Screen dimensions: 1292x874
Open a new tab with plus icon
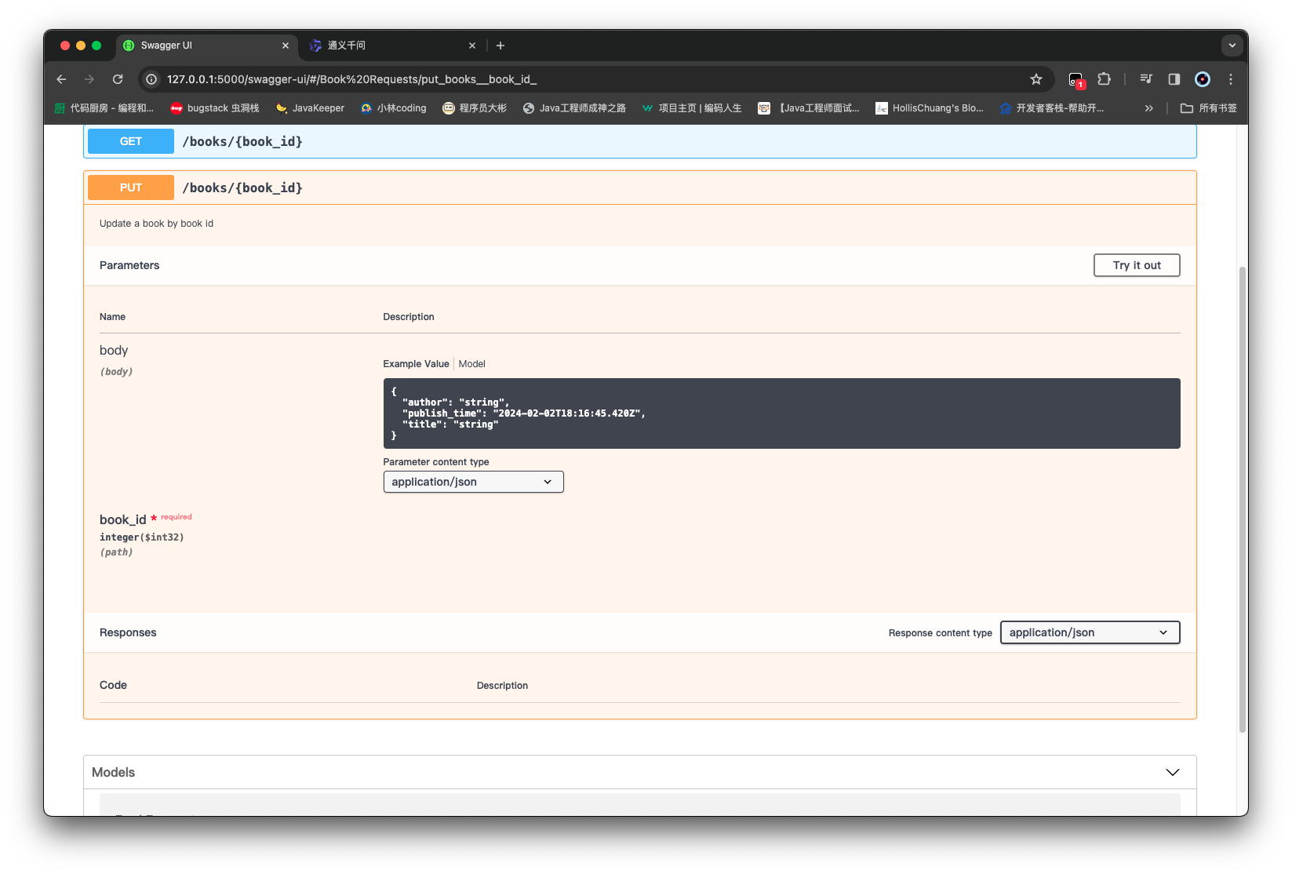(500, 46)
